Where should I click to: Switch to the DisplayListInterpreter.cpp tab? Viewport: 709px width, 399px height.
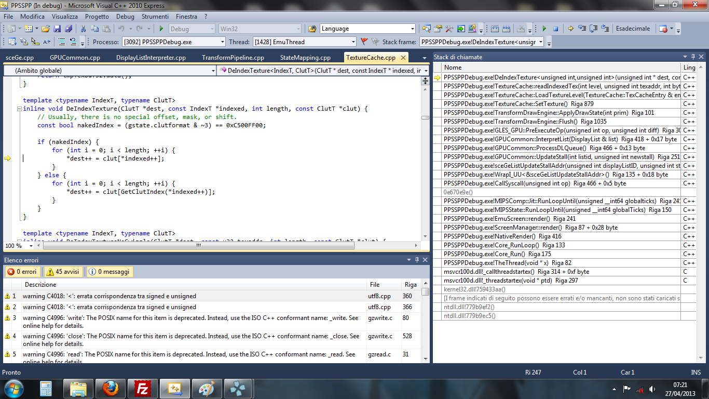(x=151, y=58)
